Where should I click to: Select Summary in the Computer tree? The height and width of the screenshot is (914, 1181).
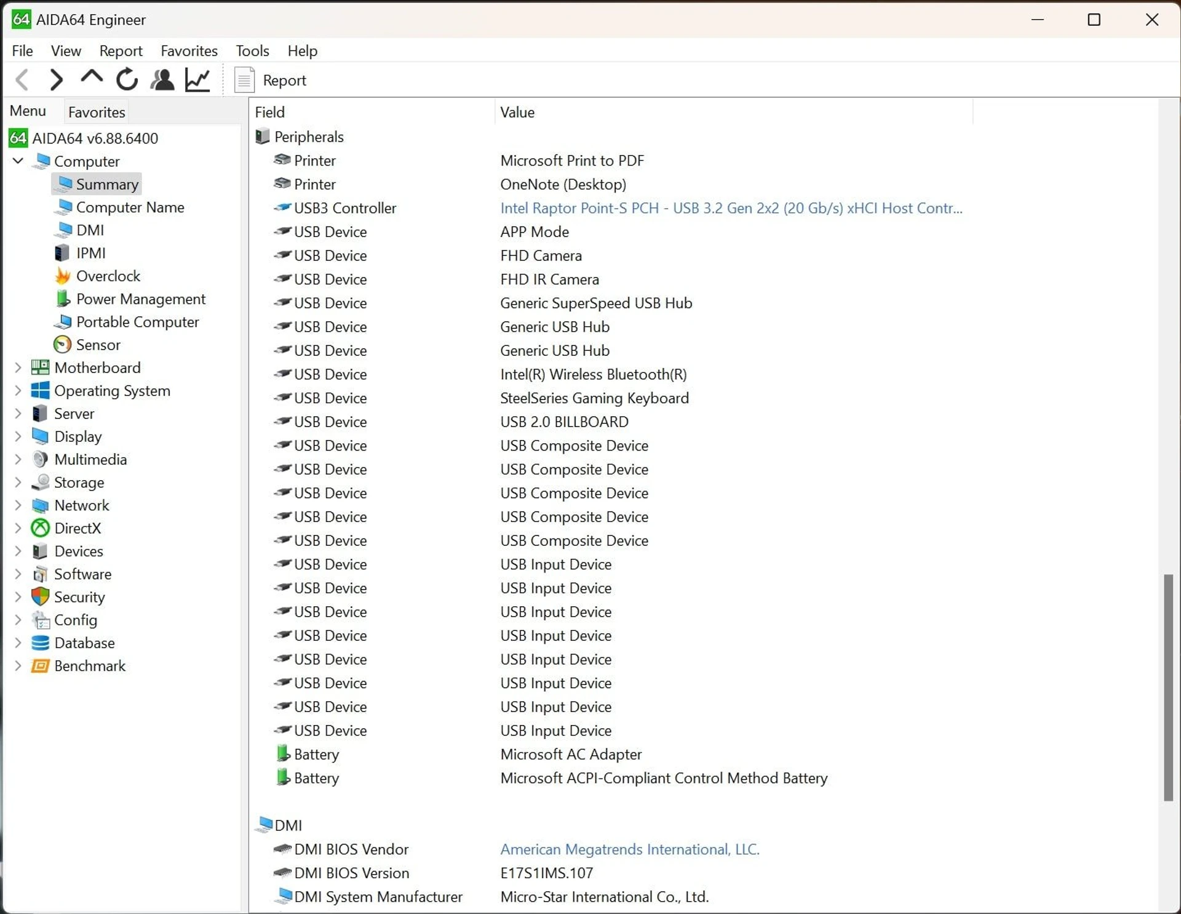tap(107, 184)
